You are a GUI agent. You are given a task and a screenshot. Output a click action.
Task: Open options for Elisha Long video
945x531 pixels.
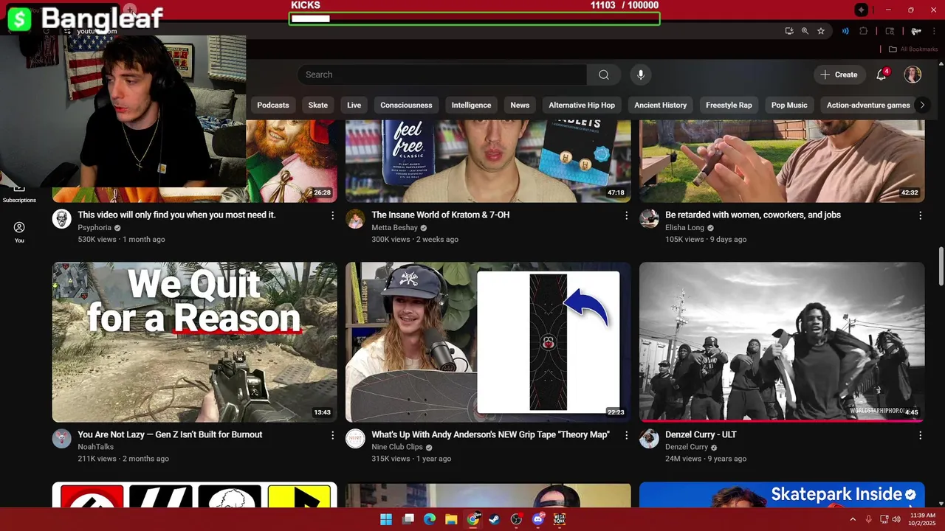click(920, 215)
